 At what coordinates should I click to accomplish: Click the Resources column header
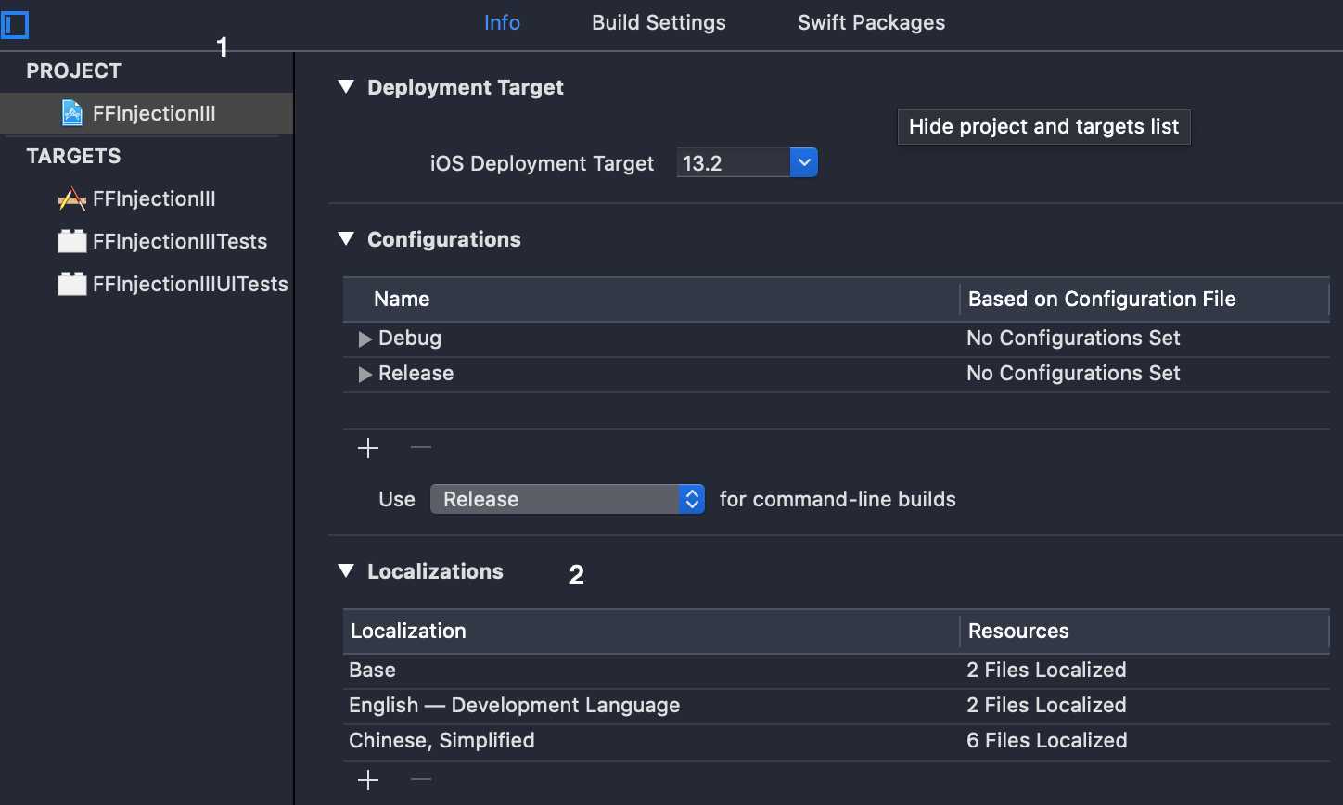coord(1145,631)
